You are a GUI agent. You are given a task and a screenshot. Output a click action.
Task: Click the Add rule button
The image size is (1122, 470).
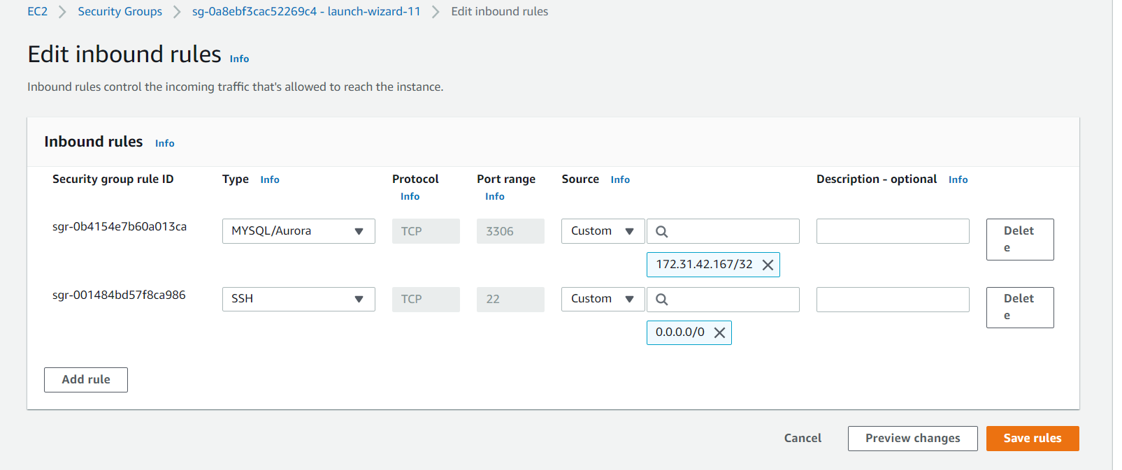[86, 380]
